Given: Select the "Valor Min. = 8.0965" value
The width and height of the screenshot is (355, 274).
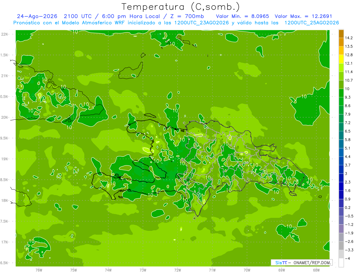Looking at the screenshot, I should (x=242, y=16).
